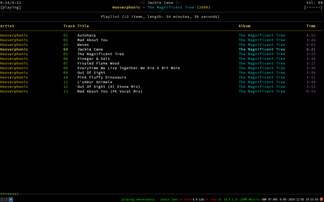Select the track Mad About You (02)
Viewport: 324px width, 202px height.
click(92, 40)
